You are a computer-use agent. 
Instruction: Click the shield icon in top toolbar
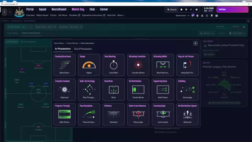tap(186, 9)
